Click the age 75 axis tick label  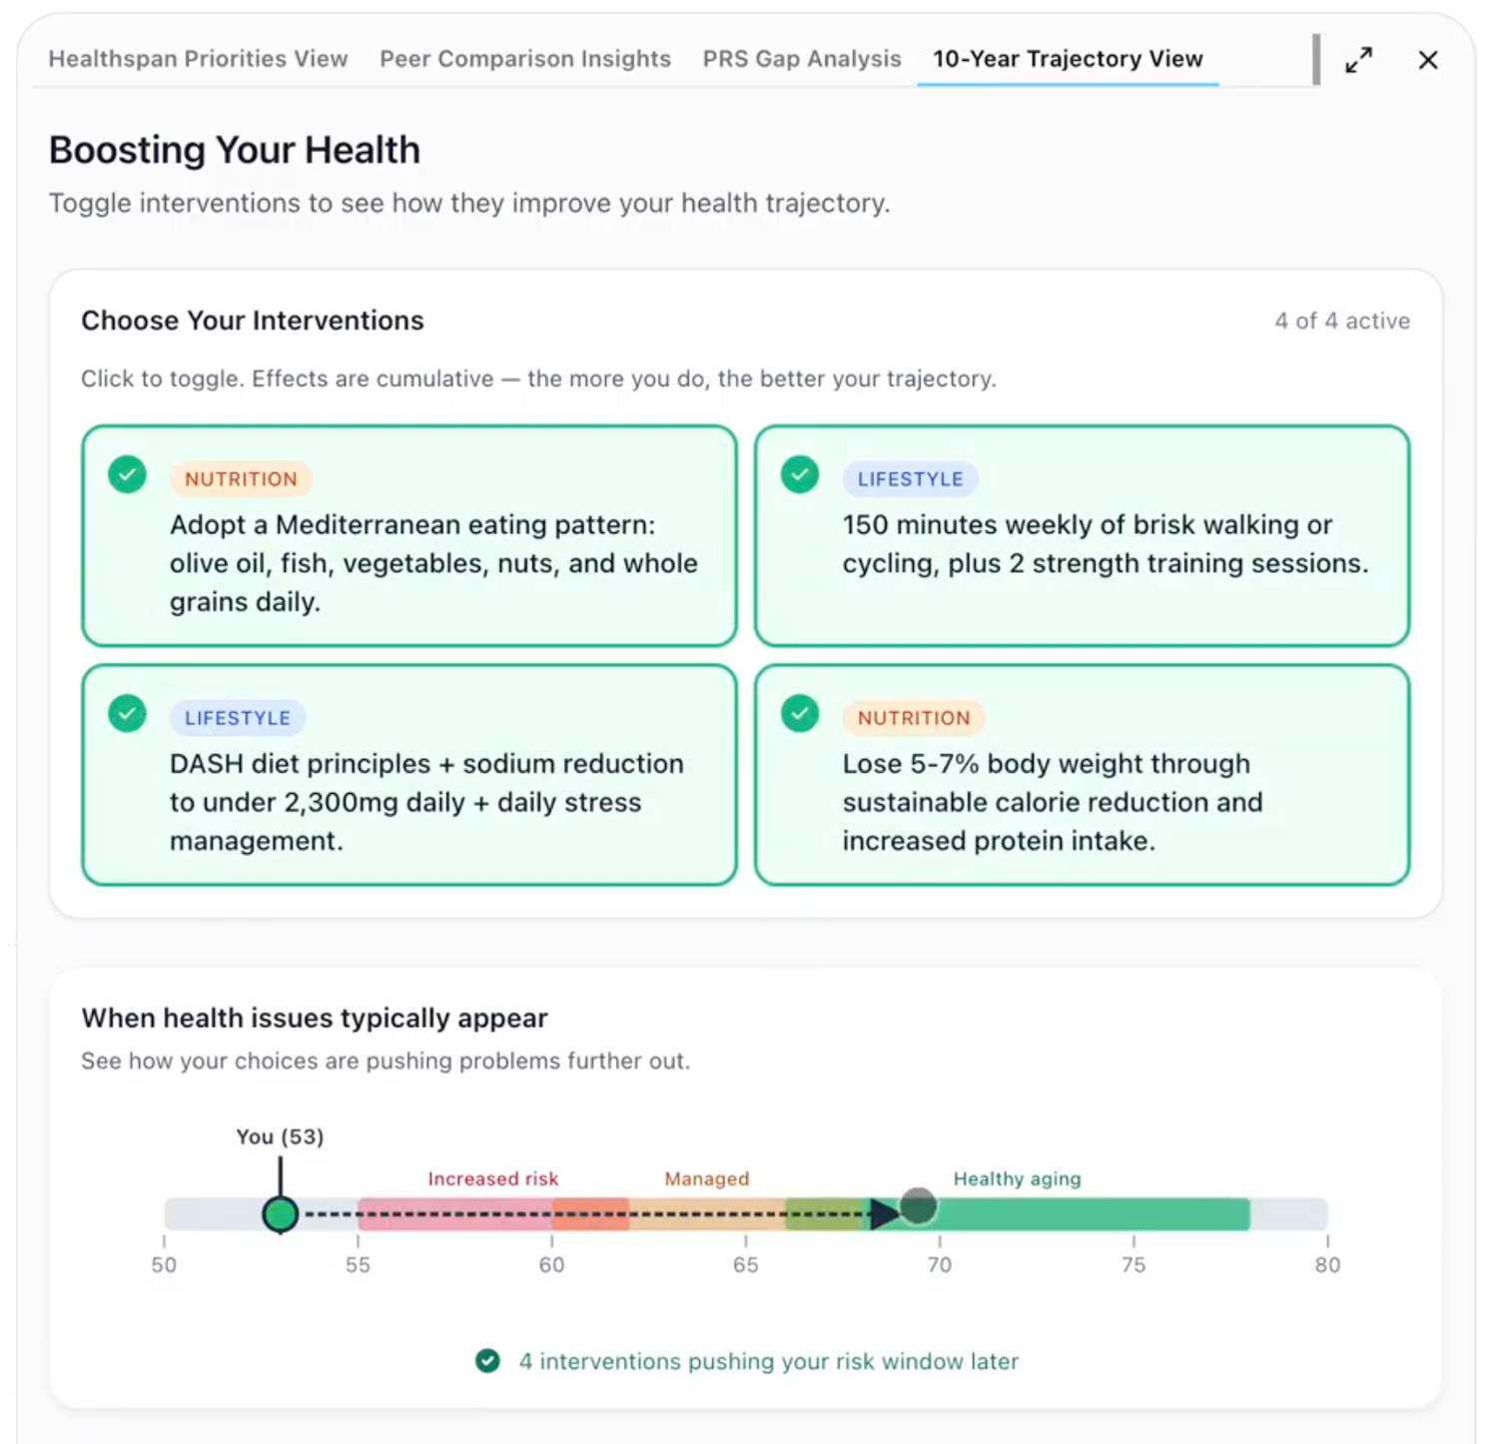pyautogui.click(x=1133, y=1265)
